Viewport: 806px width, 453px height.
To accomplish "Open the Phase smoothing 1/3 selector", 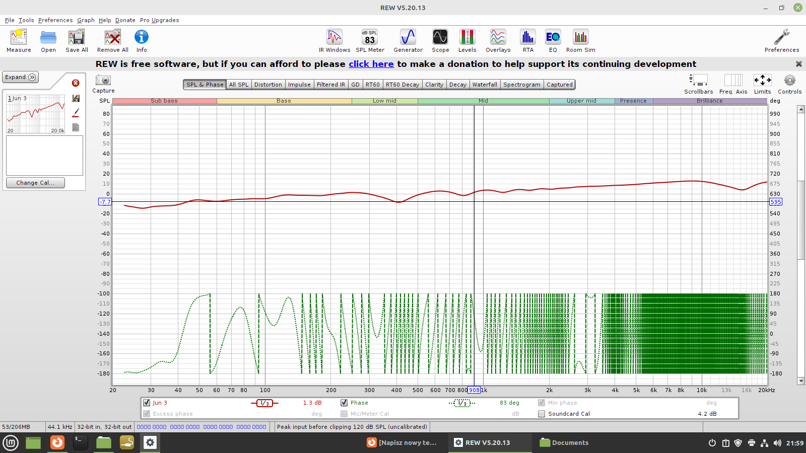I will (x=462, y=403).
